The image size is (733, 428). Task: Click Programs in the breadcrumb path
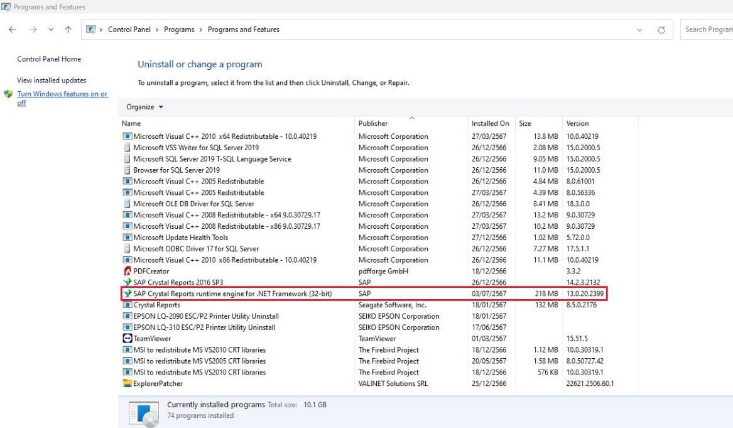pyautogui.click(x=178, y=30)
